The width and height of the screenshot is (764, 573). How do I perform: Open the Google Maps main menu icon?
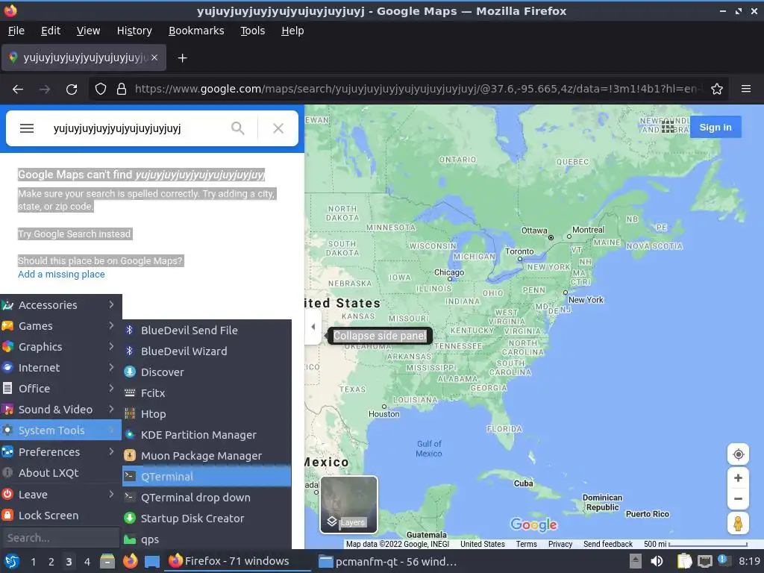coord(27,128)
